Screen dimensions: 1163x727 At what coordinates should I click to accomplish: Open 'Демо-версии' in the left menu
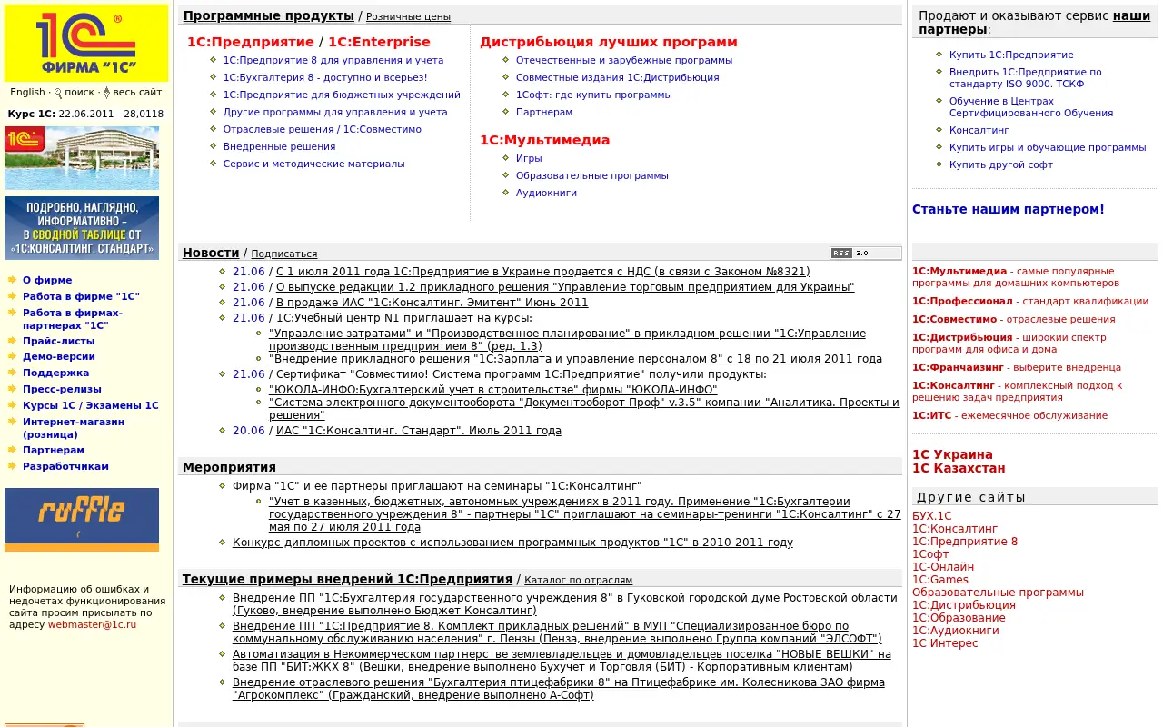pyautogui.click(x=58, y=356)
